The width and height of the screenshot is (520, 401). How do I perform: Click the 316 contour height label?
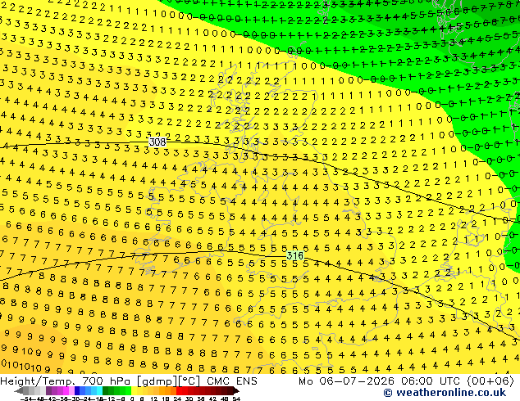click(294, 255)
